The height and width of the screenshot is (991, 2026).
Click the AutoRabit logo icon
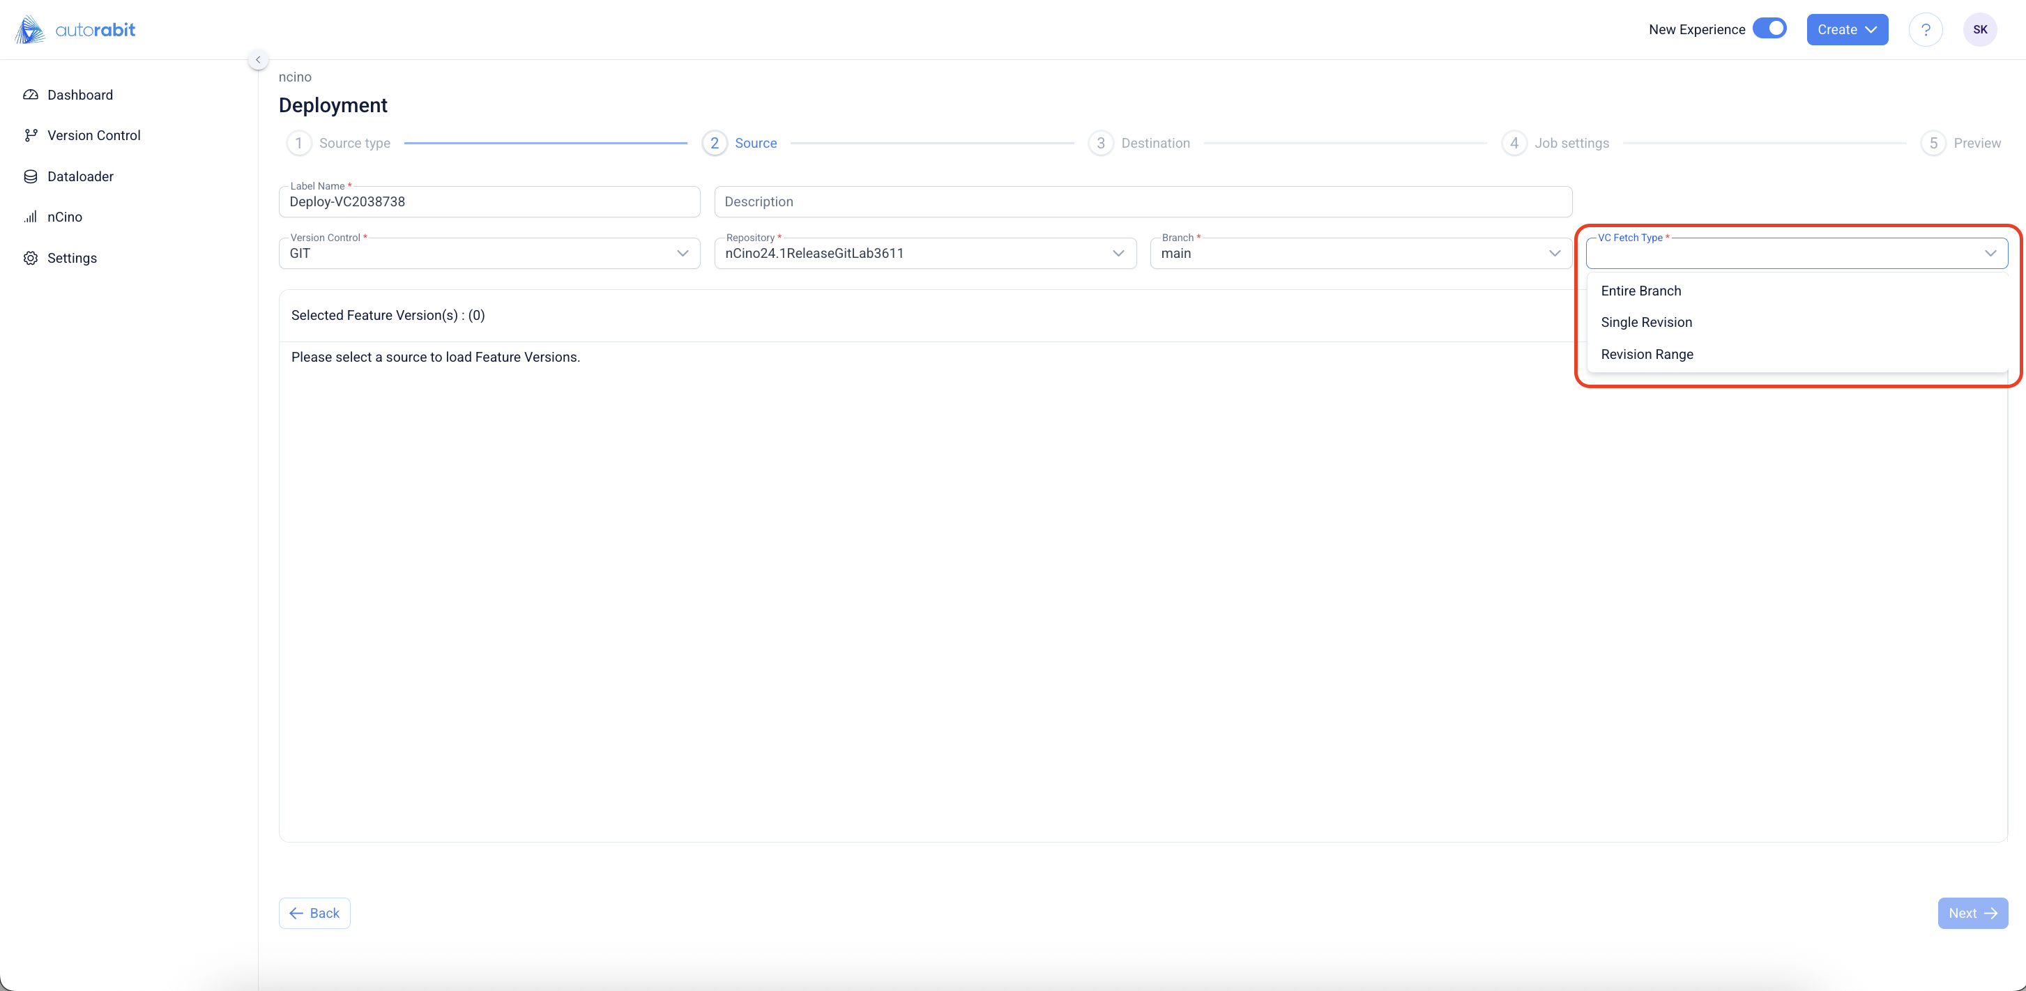(30, 30)
